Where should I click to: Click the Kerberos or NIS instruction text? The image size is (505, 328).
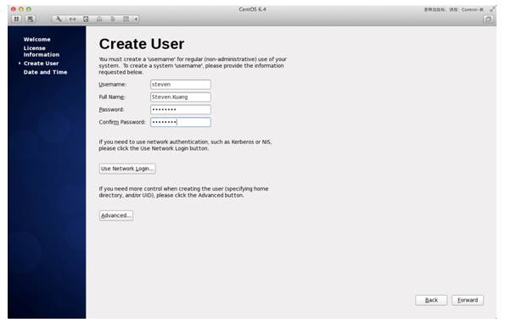tap(185, 145)
